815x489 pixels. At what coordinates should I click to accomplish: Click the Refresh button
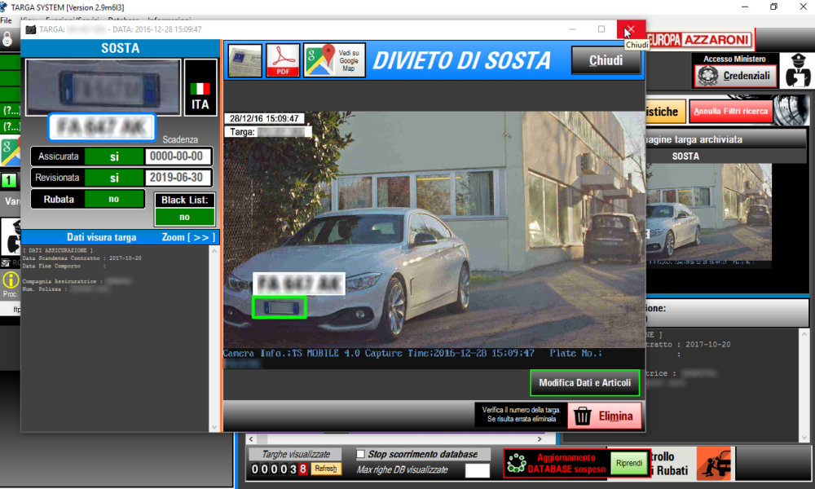[325, 469]
